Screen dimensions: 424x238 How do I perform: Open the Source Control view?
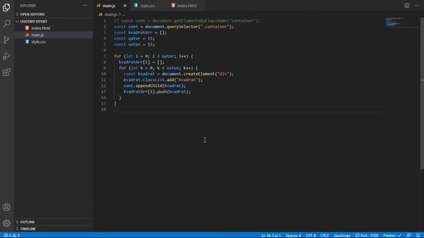[x=7, y=40]
